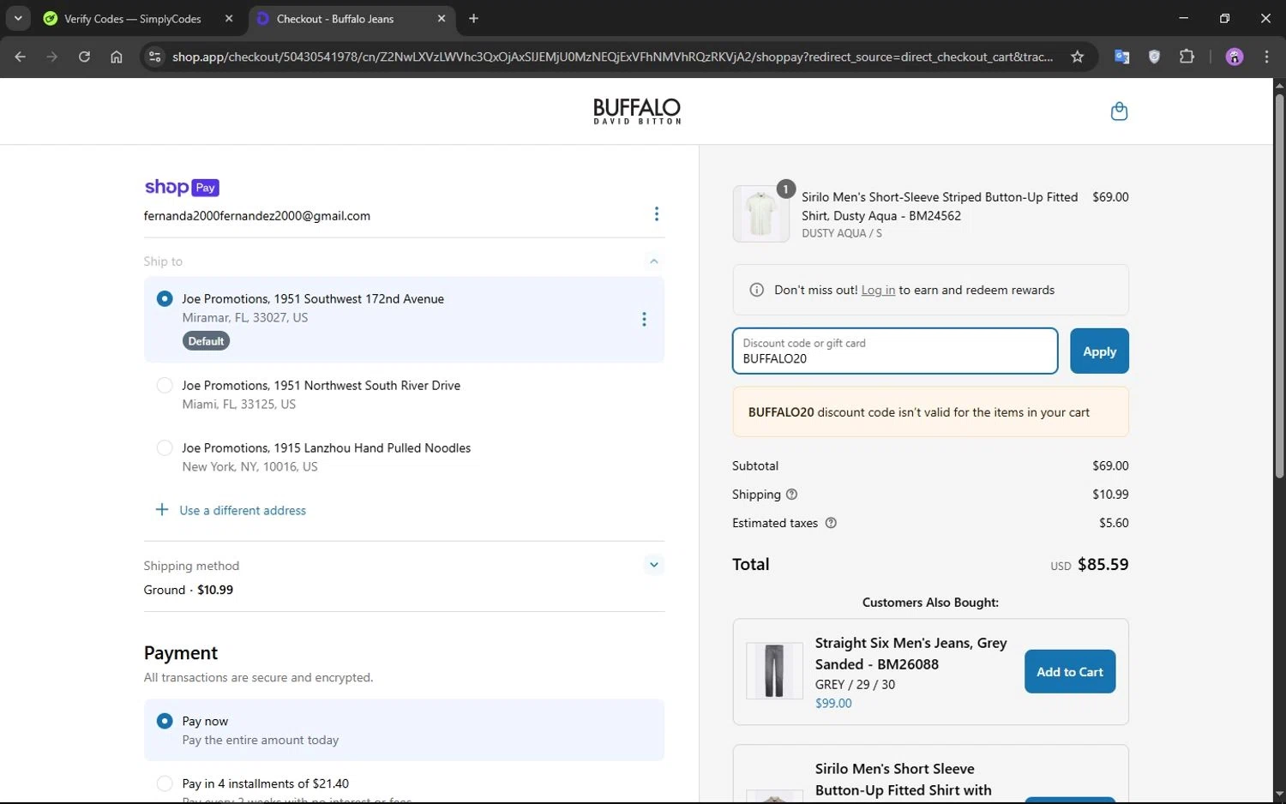Click the DUSTY AQUA / S variant text
The height and width of the screenshot is (804, 1286).
pos(842,233)
